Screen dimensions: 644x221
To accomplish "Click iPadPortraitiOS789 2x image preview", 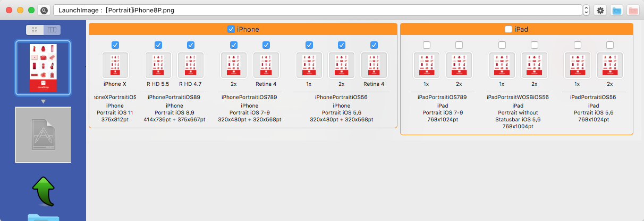I will 459,65.
